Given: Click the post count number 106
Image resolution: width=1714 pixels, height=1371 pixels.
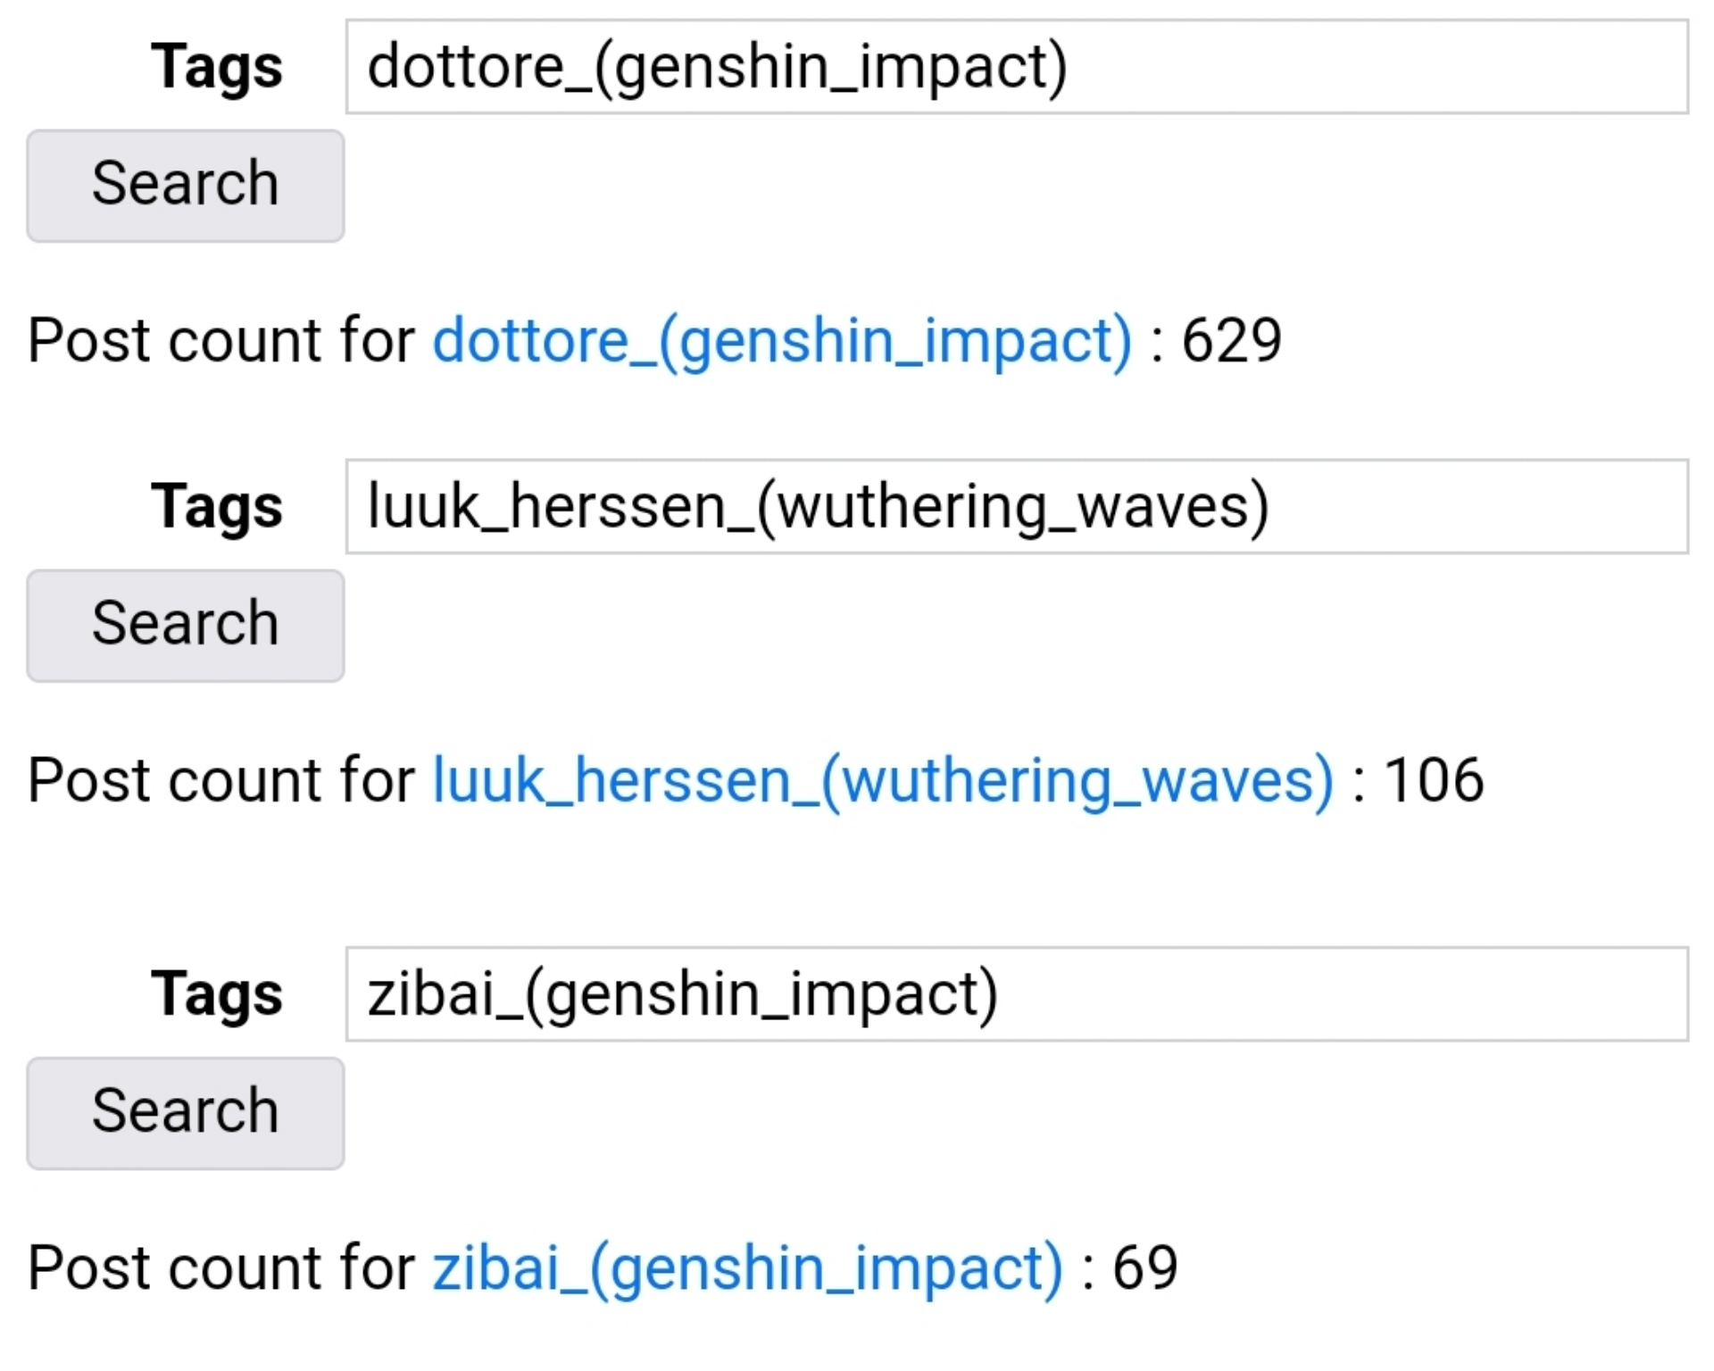Looking at the screenshot, I should [x=1434, y=780].
